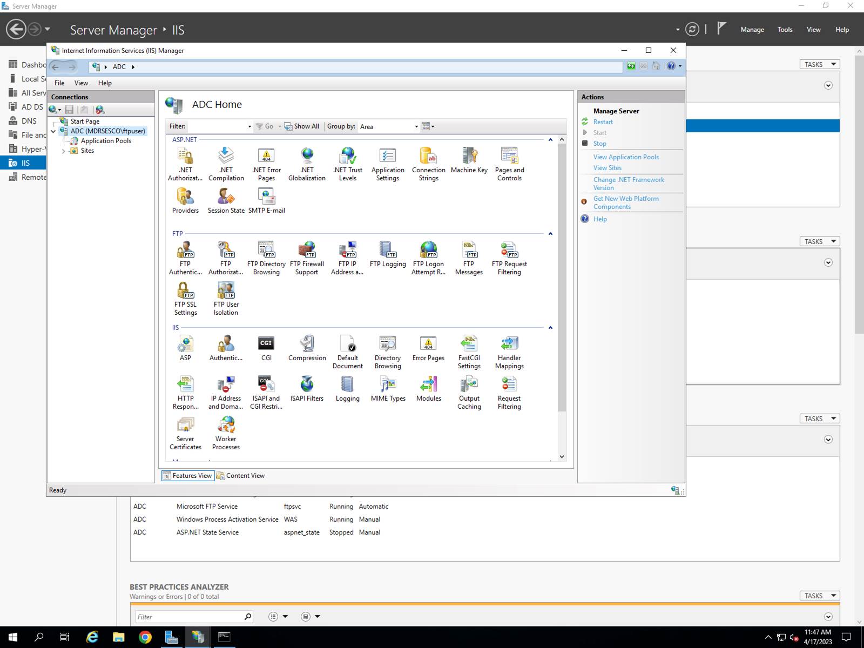The image size is (864, 648).
Task: Open .NET Compilation feature
Action: [x=226, y=165]
